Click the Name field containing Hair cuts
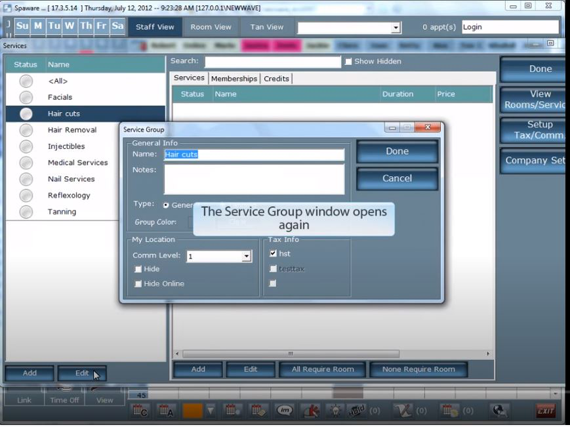Viewport: 570px width, 427px height. pos(254,154)
